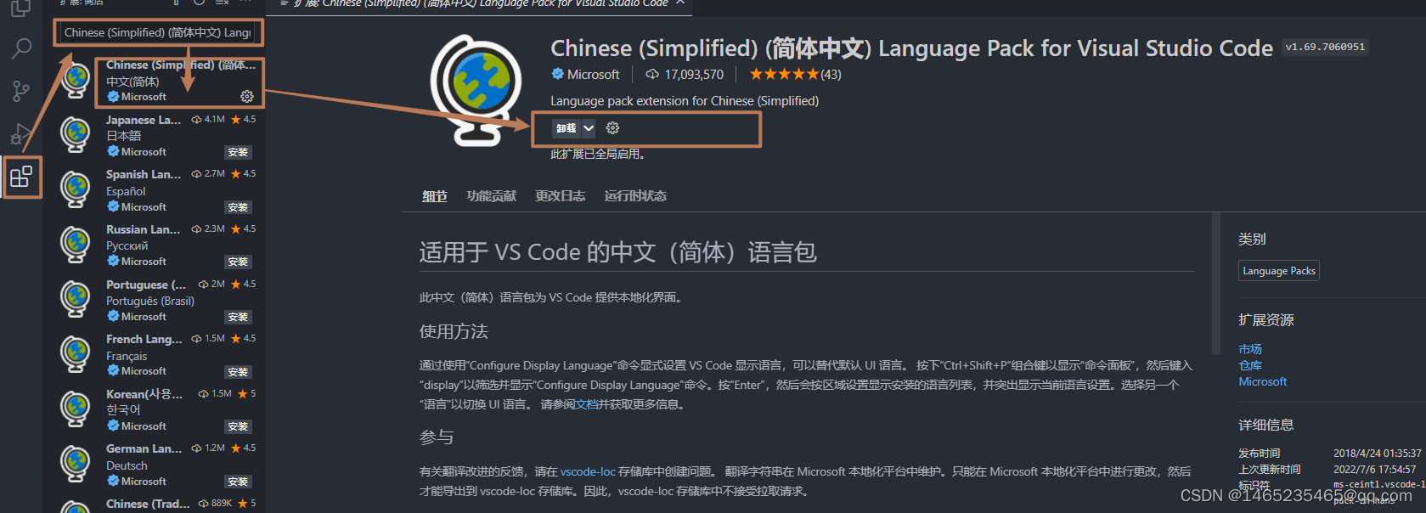Viewport: 1426px width, 513px height.
Task: Click the German Language Pack globe icon
Action: [76, 463]
